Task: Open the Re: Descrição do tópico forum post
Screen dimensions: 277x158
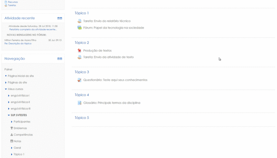Action: click(x=18, y=43)
